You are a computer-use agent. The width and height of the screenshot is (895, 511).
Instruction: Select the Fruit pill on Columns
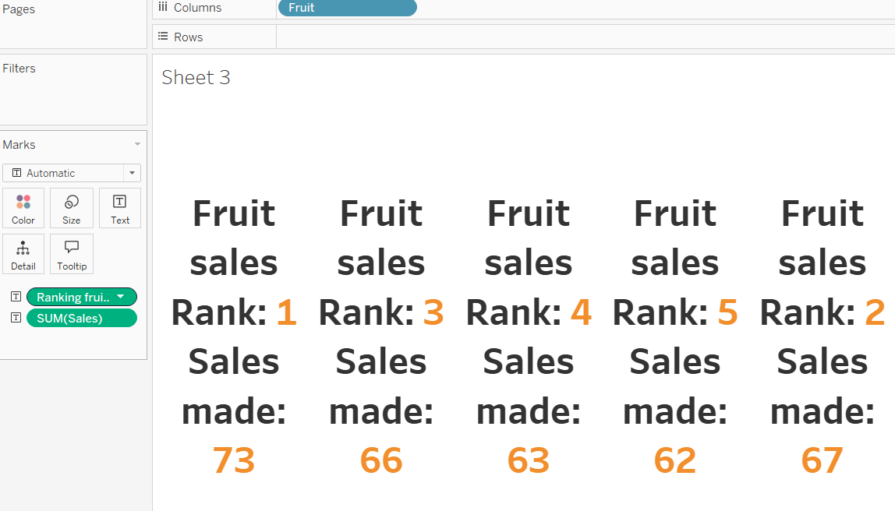pos(347,8)
